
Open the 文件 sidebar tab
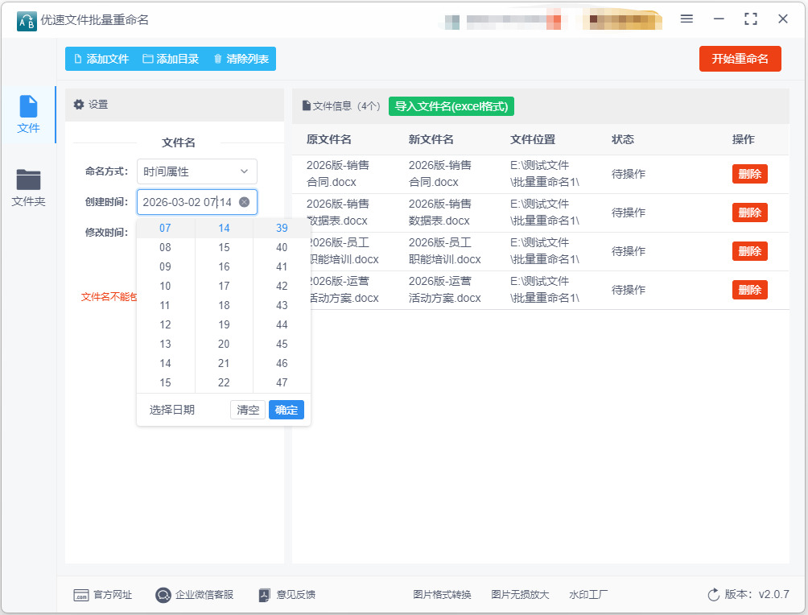pos(28,114)
